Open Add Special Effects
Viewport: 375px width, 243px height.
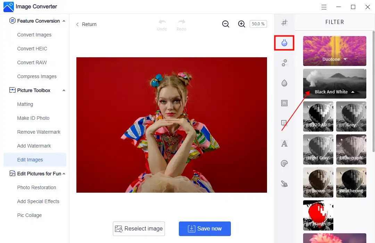[x=38, y=201]
